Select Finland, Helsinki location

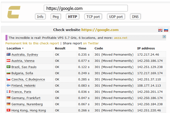[23, 86]
